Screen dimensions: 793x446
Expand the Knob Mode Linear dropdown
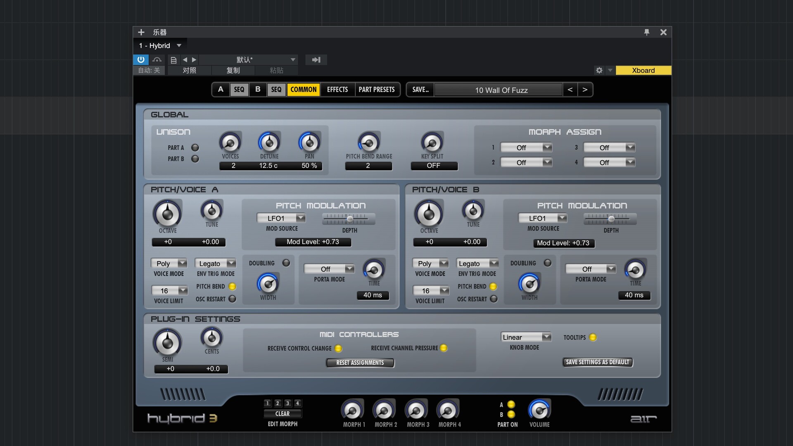[526, 337]
